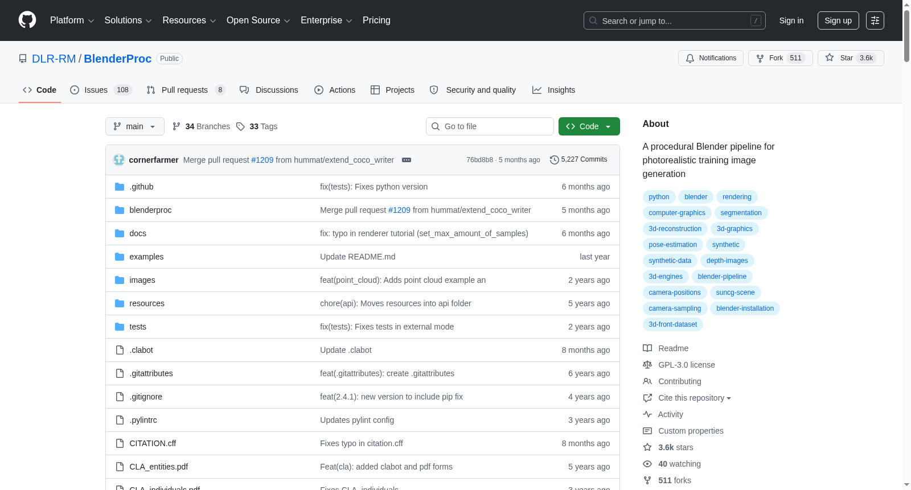Click the python topic tag

659,197
